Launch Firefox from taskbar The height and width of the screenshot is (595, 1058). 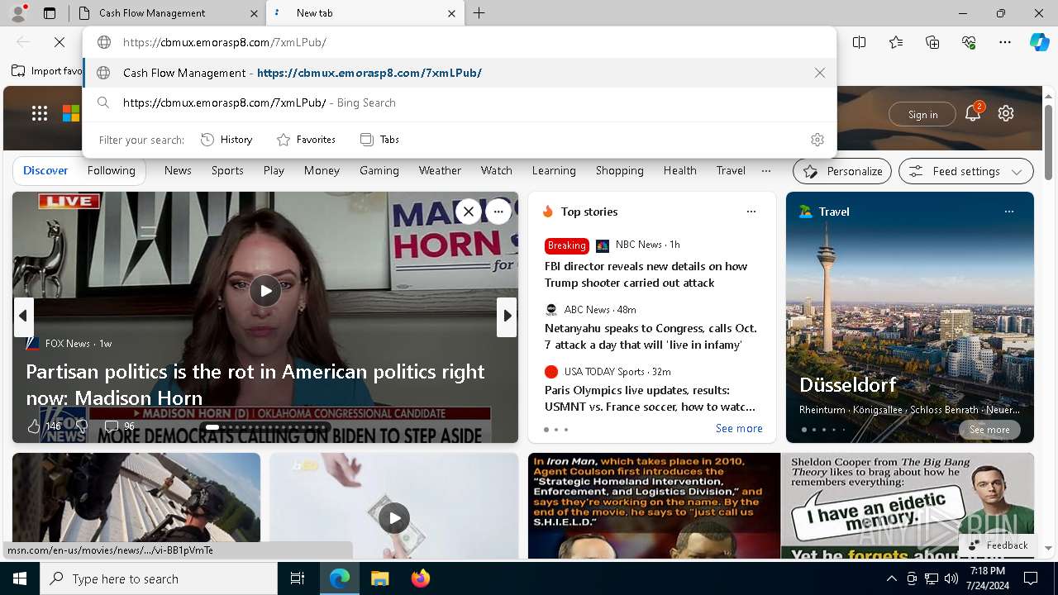(421, 578)
